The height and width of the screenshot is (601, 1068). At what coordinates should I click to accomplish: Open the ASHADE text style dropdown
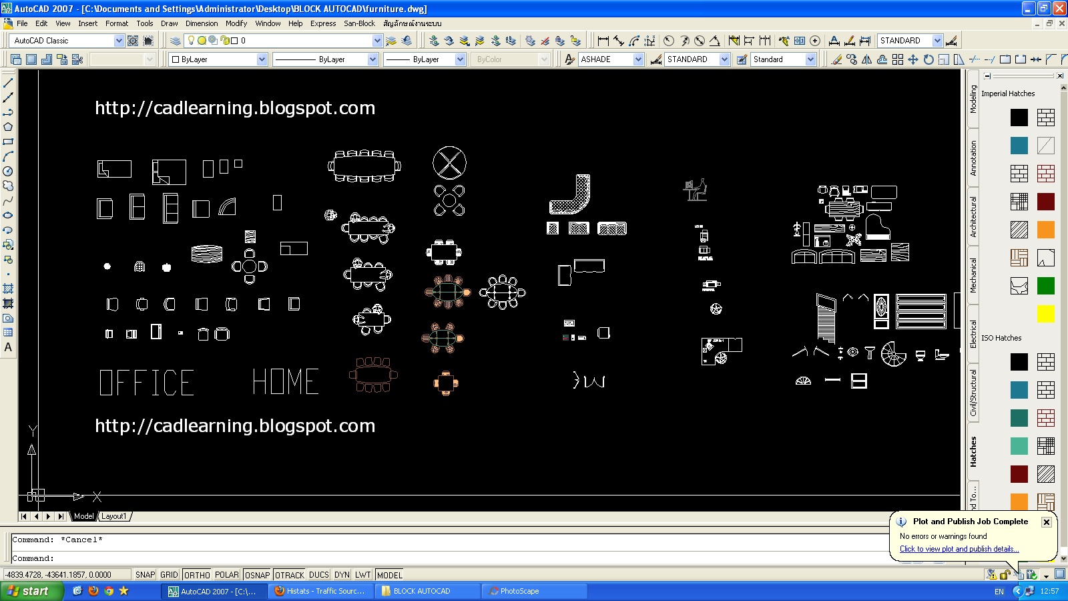638,59
